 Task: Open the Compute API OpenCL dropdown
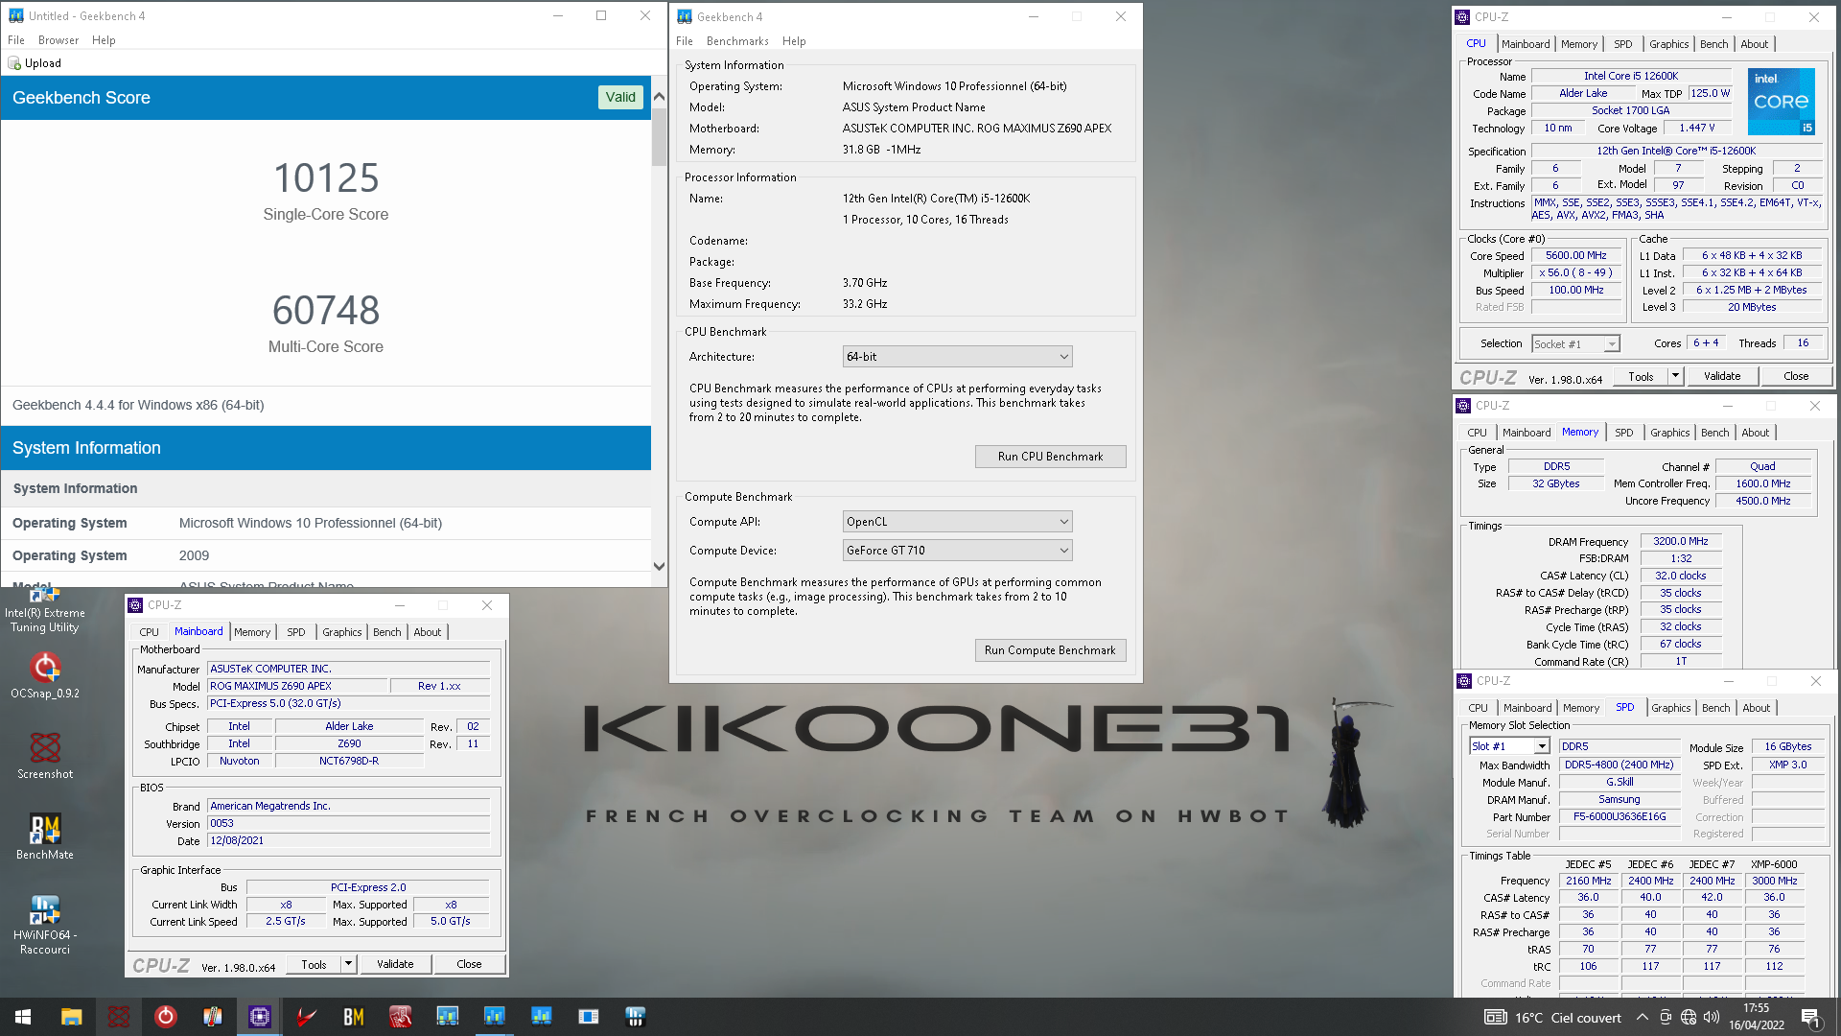[x=957, y=522]
